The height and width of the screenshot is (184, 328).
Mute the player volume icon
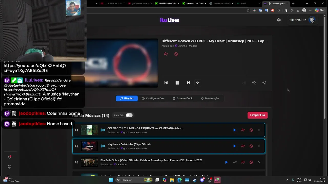point(197,83)
